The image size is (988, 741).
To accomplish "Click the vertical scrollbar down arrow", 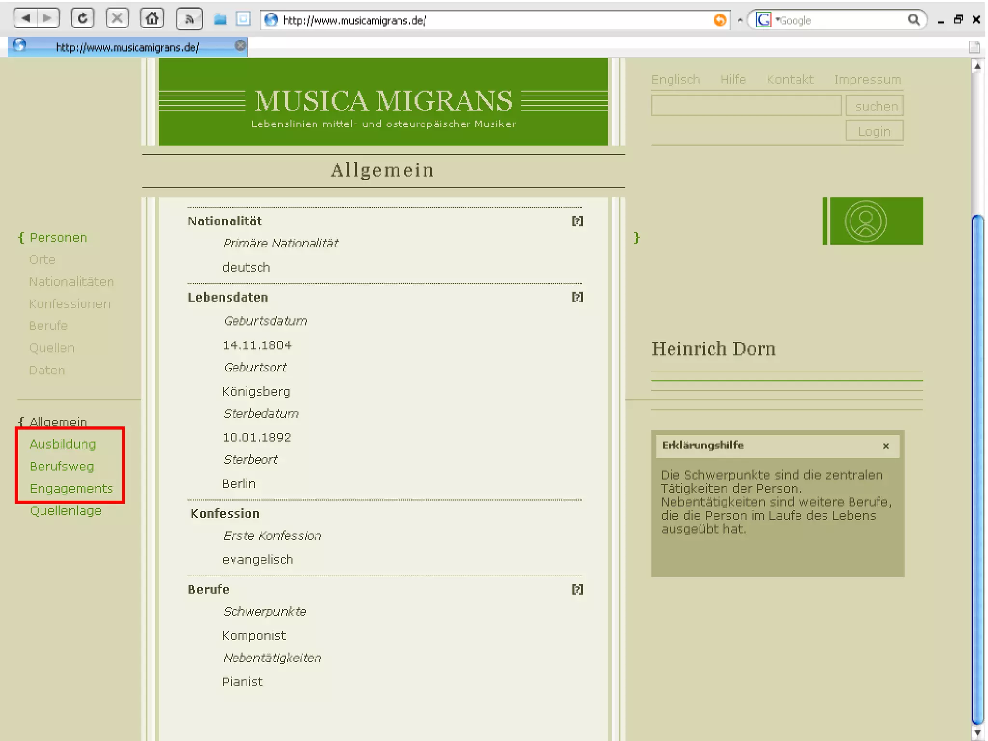I will click(x=977, y=733).
